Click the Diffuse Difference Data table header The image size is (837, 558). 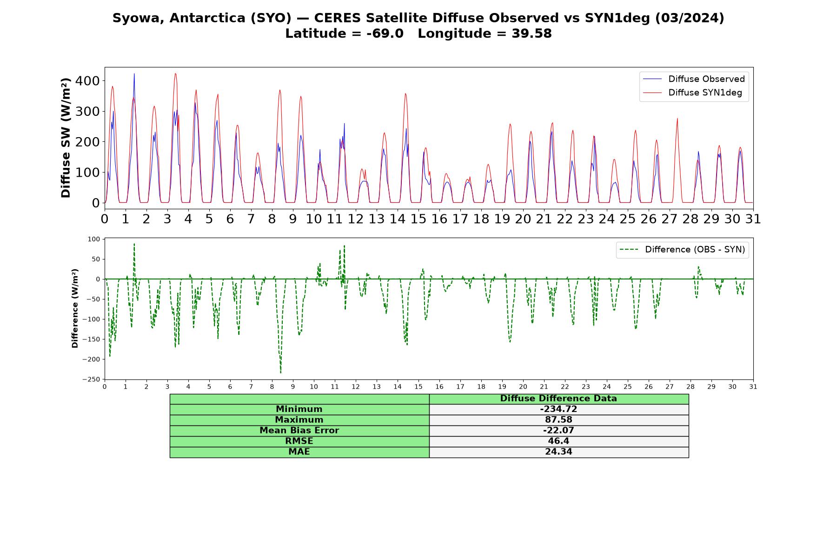click(558, 399)
